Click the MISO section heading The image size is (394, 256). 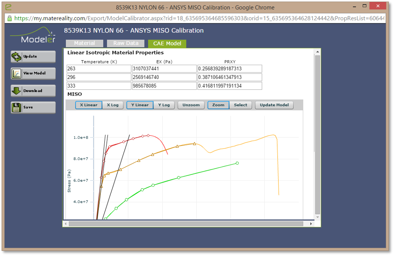(x=75, y=94)
